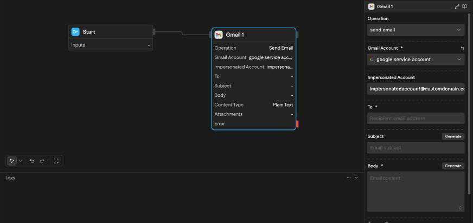Screen dimensions: 473x223
Task: Click Operation row showing Send Email
Action: click(254, 48)
